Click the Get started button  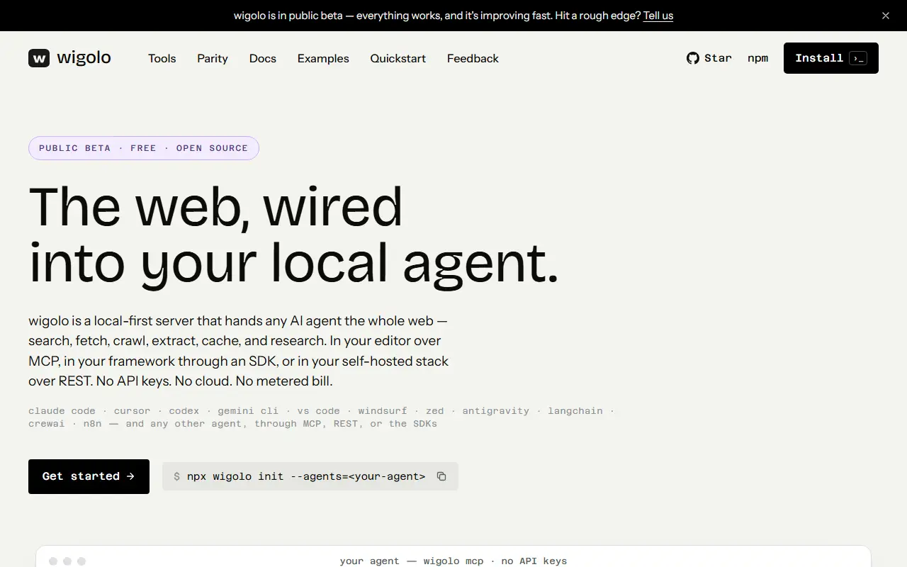pos(89,476)
